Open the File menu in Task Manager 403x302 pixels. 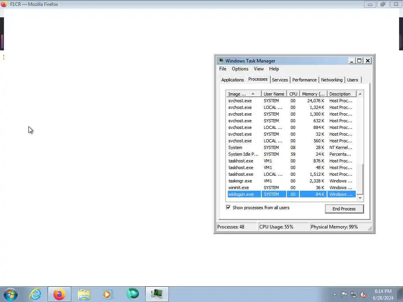point(223,69)
